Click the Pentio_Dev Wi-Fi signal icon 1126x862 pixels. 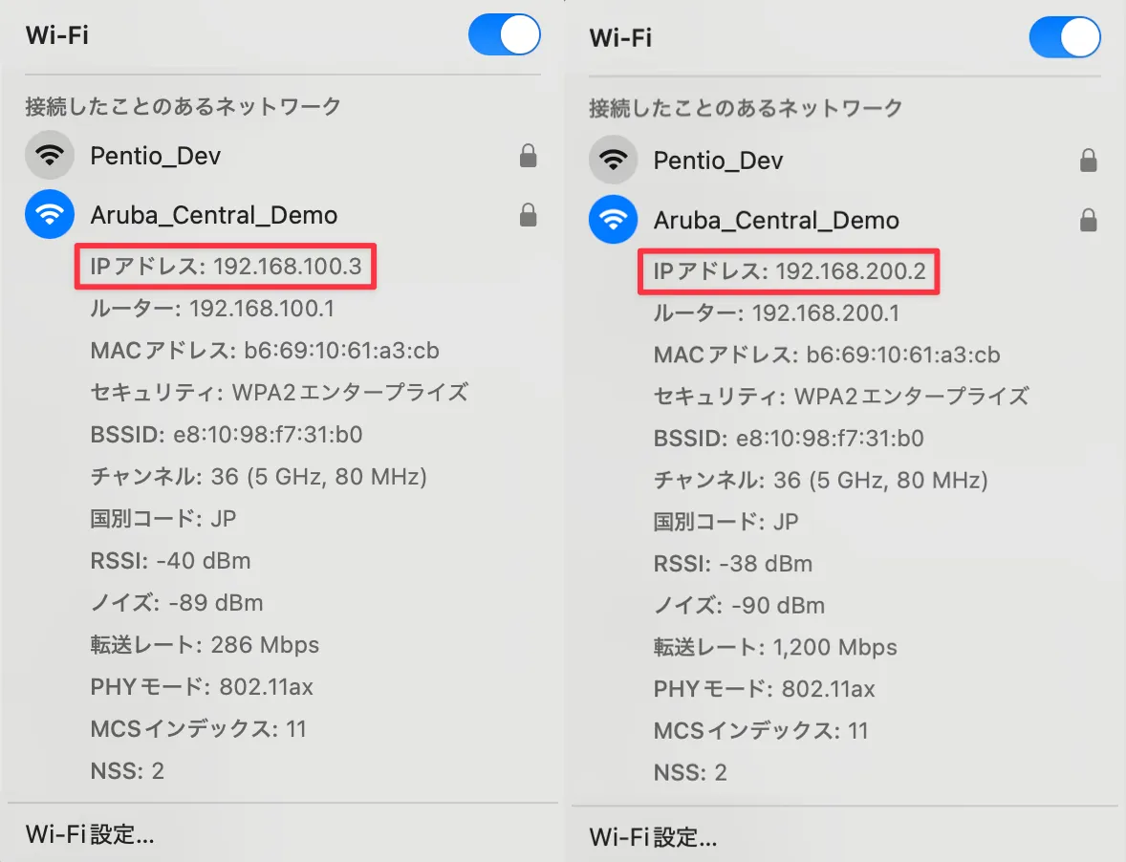[x=49, y=156]
